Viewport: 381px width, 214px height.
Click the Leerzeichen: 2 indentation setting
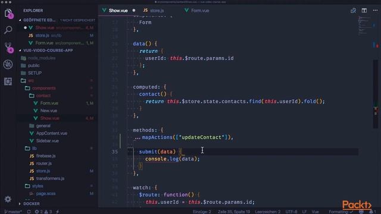(267, 212)
